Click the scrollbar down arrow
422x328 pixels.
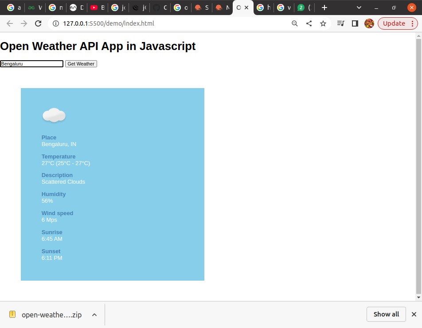tap(418, 297)
